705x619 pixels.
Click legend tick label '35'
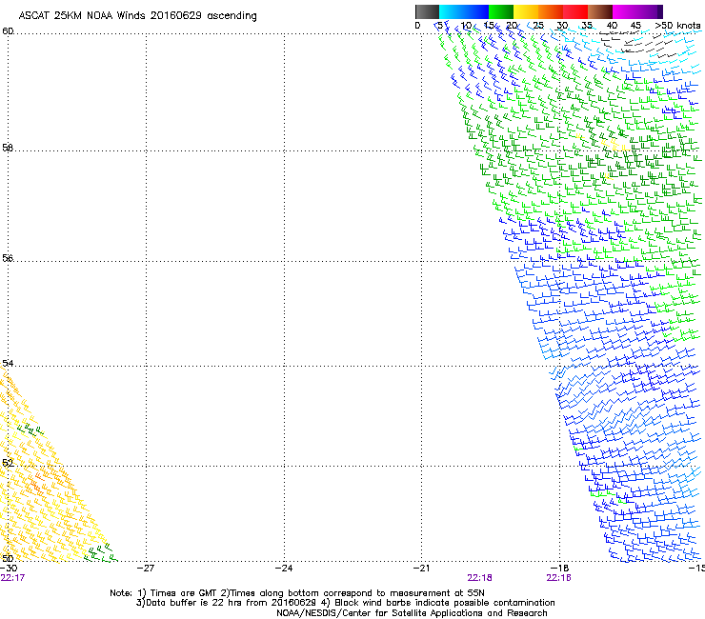(587, 26)
